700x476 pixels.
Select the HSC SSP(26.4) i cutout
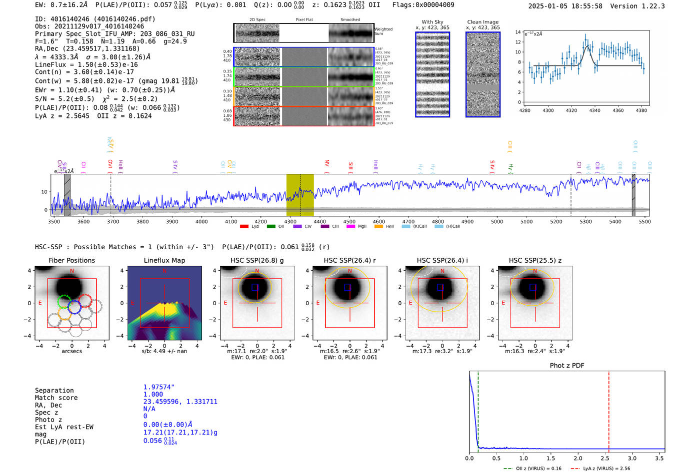442,303
